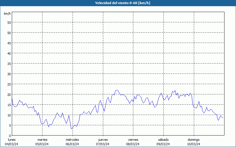Click the y-axis value 0
The width and height of the screenshot is (236, 147).
pos(10,136)
